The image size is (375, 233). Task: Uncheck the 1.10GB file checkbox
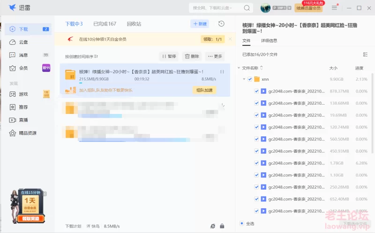256,175
